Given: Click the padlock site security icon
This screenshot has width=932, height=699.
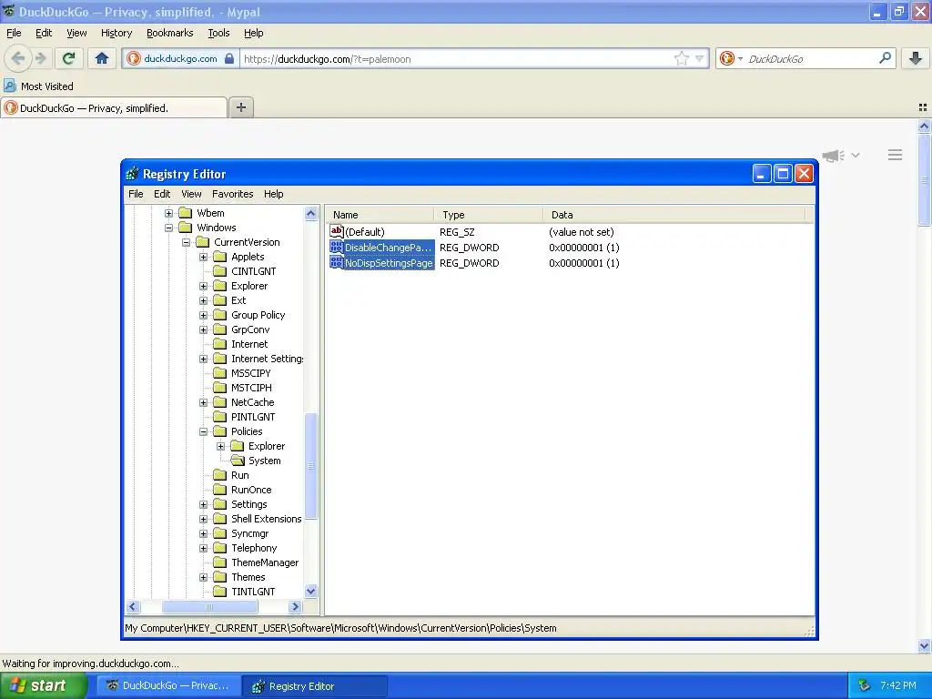Looking at the screenshot, I should click(x=229, y=58).
